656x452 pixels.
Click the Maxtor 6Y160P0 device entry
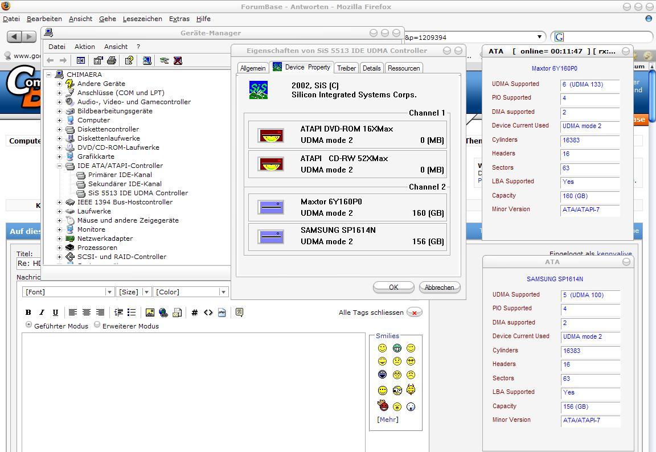pyautogui.click(x=348, y=207)
